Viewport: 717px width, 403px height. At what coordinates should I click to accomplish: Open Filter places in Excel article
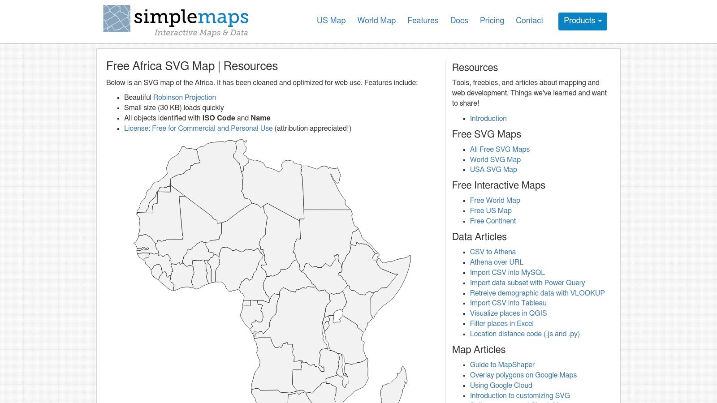[502, 324]
